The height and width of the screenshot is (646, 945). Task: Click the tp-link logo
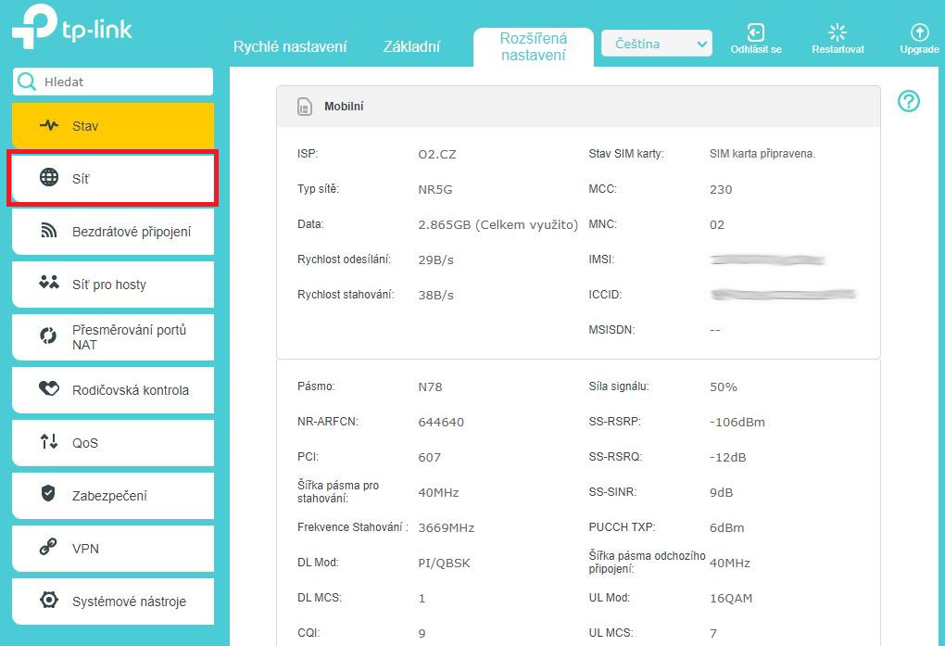point(72,28)
